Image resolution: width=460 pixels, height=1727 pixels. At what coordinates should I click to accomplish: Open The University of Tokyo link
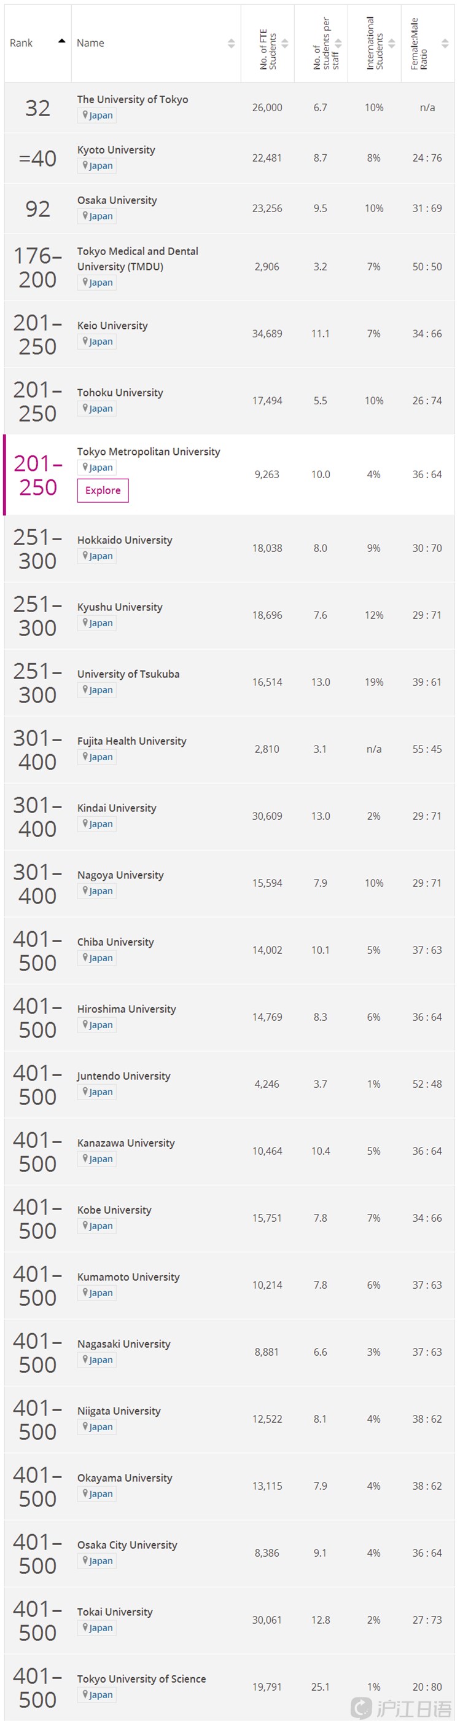tap(133, 99)
